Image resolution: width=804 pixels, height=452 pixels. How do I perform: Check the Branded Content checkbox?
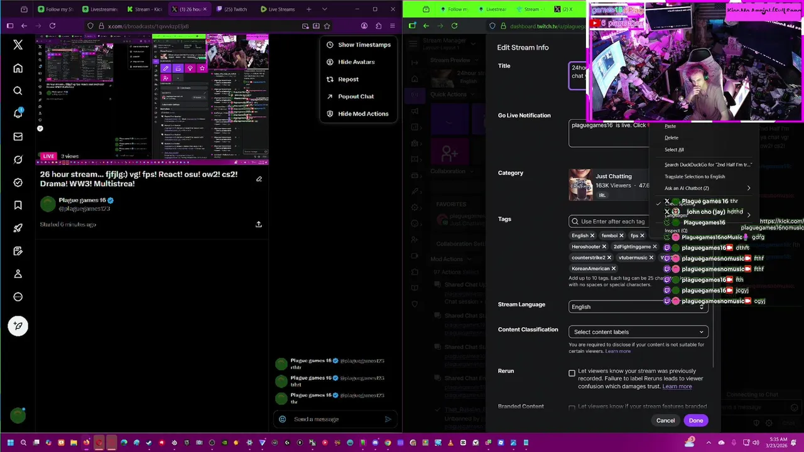[572, 408]
